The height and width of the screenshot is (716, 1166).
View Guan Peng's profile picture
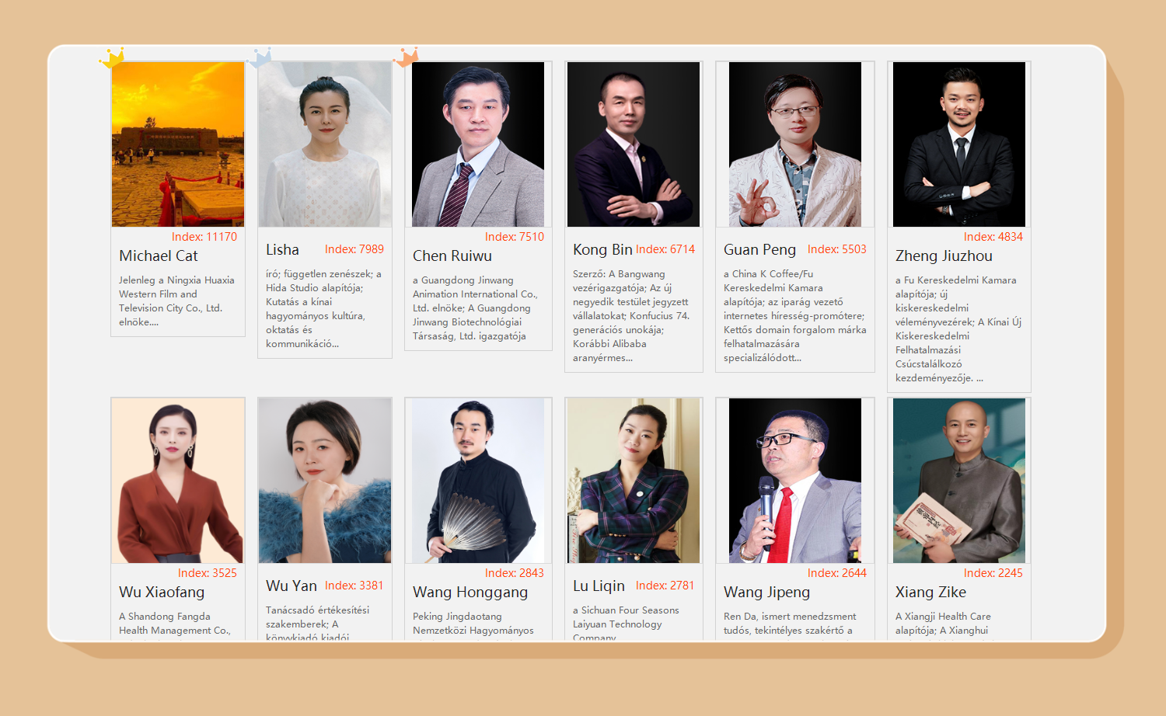click(795, 144)
